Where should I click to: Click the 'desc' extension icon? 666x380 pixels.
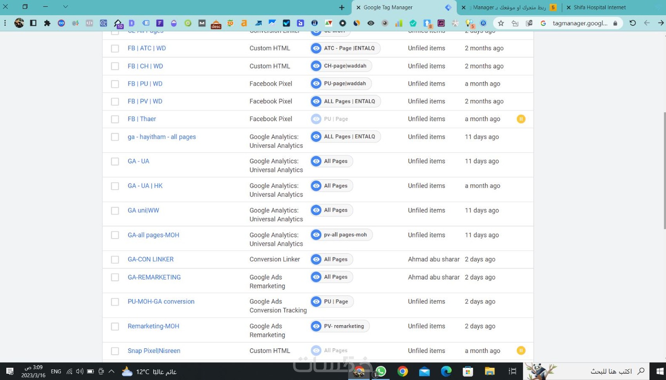point(216,24)
